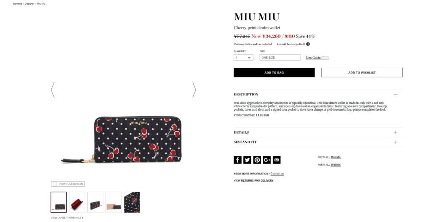Expand the Details section
The width and height of the screenshot is (447, 222).
click(395, 132)
